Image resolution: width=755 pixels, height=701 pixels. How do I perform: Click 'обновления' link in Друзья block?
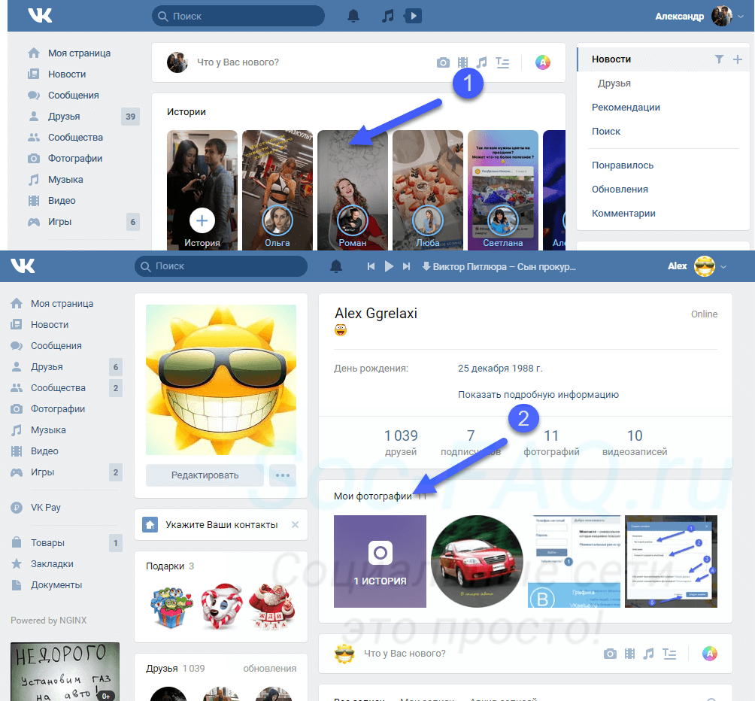(270, 669)
